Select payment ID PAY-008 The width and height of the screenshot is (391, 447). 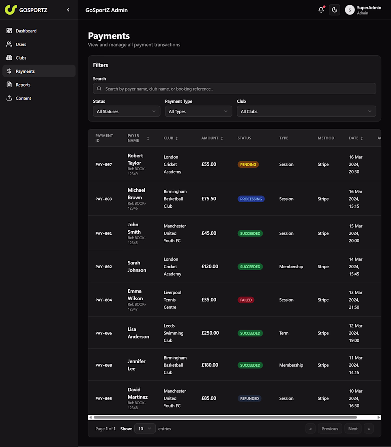pos(103,365)
